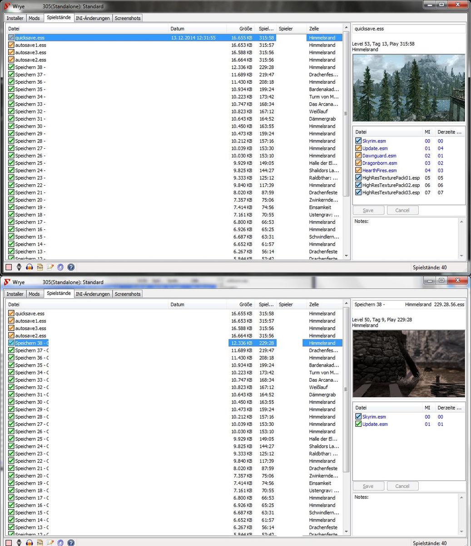Open the Screenshots tab in the bottom window
Screen dimensions: 471x546
pyautogui.click(x=128, y=294)
